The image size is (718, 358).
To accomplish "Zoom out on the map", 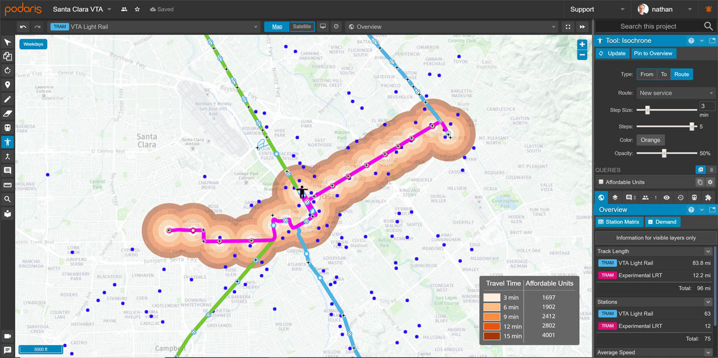I will pyautogui.click(x=582, y=55).
